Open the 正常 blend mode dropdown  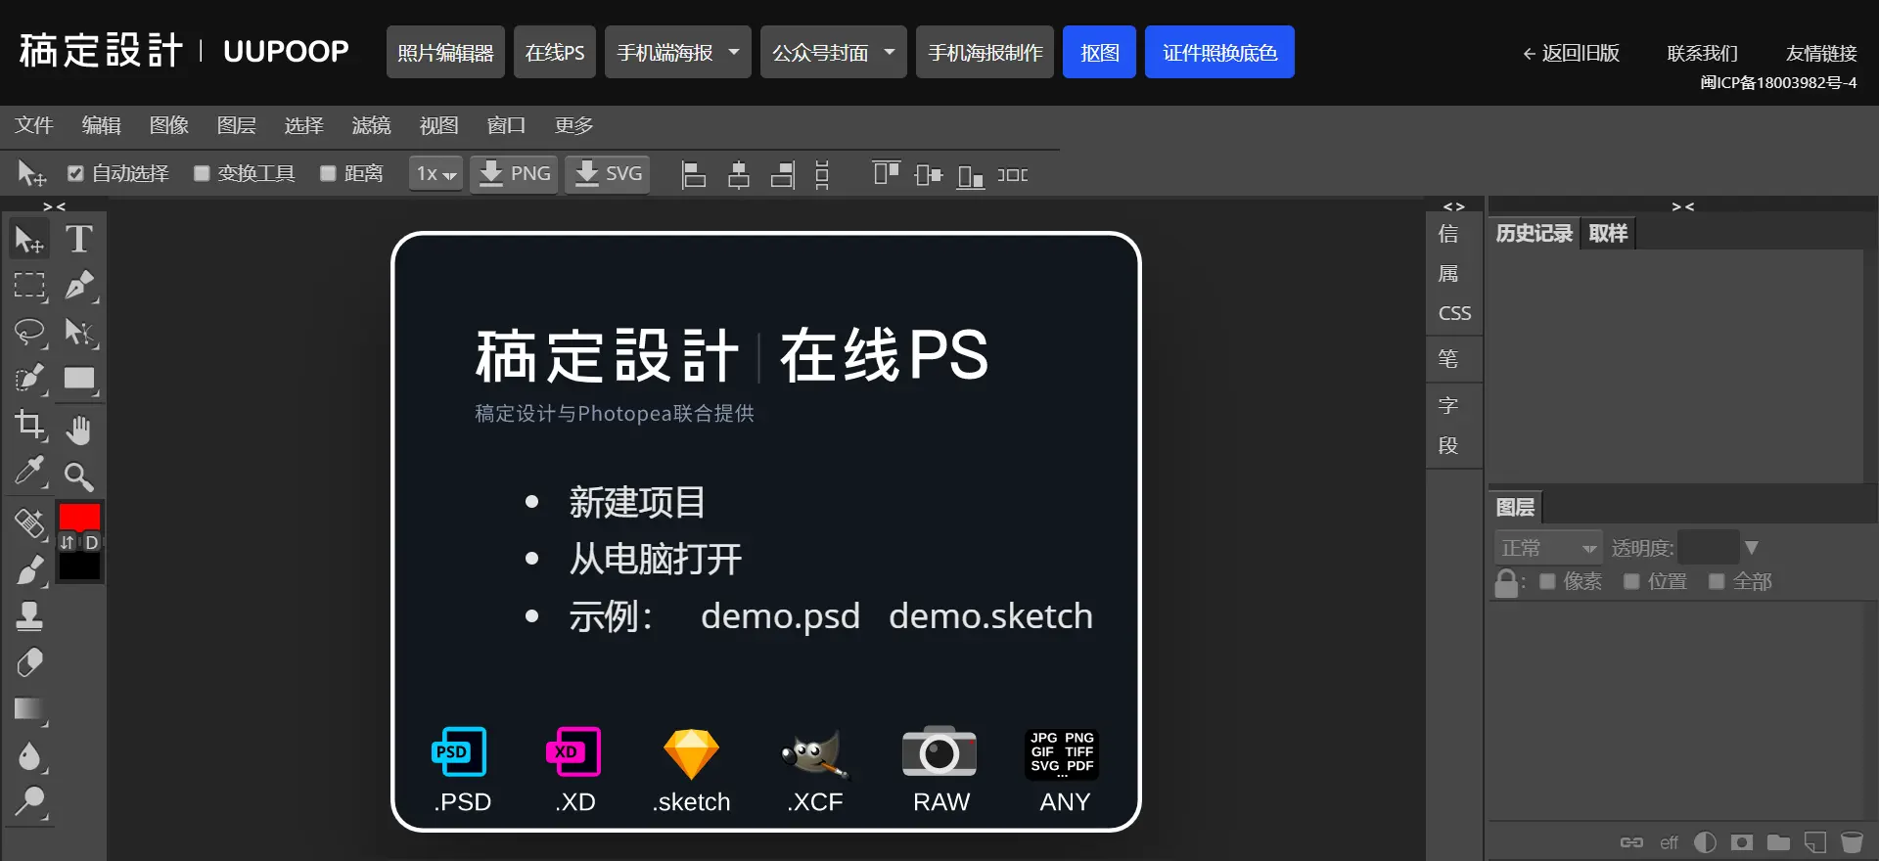(x=1548, y=548)
